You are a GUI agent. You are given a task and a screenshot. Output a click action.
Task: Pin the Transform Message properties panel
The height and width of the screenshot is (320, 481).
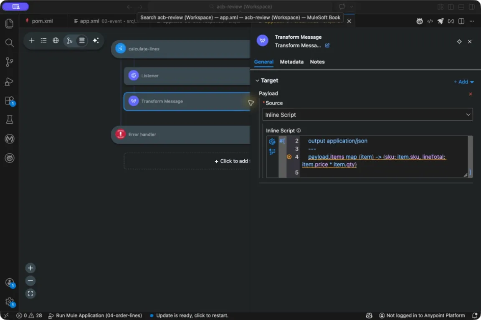coord(459,42)
